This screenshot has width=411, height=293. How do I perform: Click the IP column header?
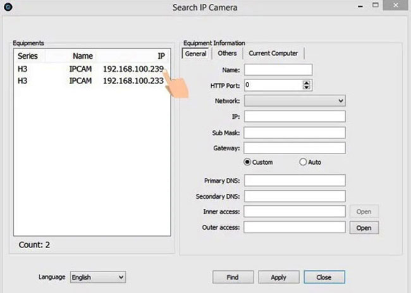coord(133,56)
